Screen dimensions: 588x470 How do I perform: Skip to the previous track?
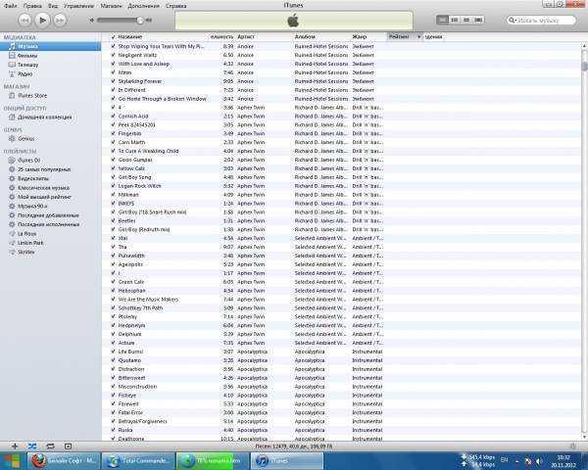pos(24,20)
